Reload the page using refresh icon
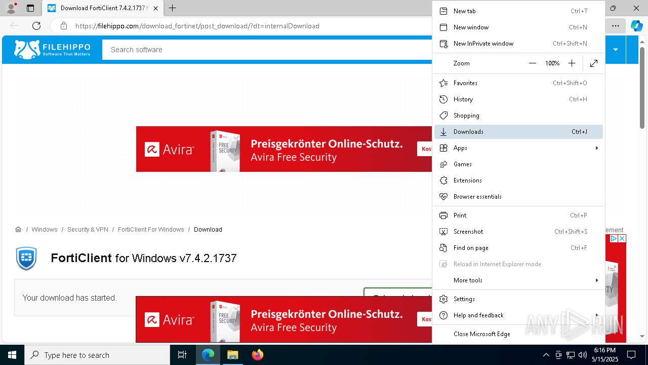The width and height of the screenshot is (648, 365). (36, 26)
